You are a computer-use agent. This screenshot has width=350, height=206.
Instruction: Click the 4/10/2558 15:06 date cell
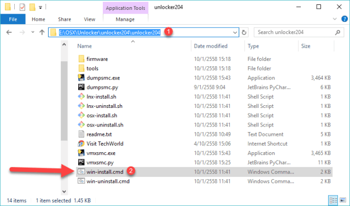pos(212,144)
